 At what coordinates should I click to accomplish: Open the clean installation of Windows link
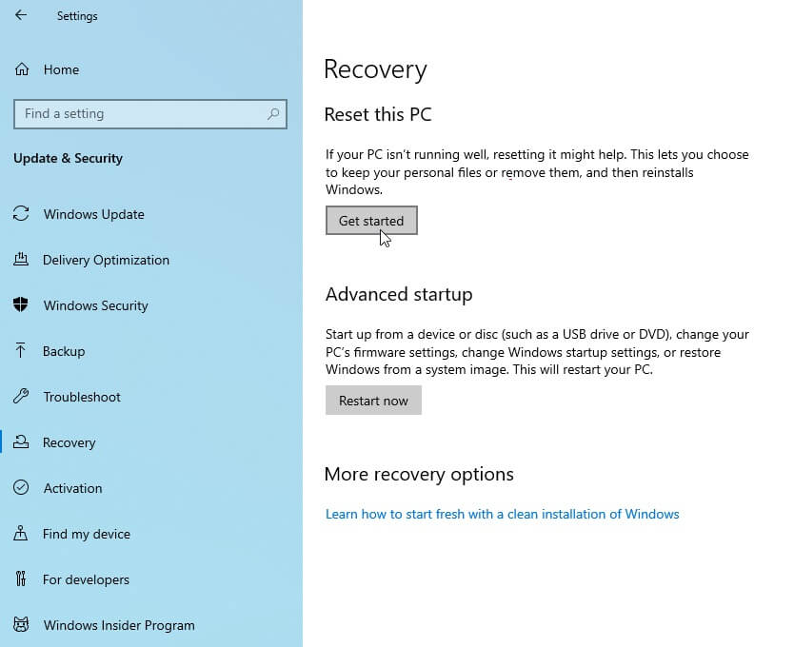point(503,514)
